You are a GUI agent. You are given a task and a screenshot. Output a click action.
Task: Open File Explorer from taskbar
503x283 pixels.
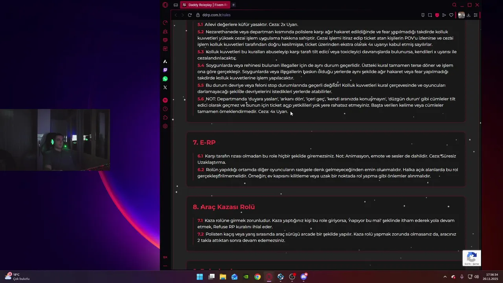[223, 277]
